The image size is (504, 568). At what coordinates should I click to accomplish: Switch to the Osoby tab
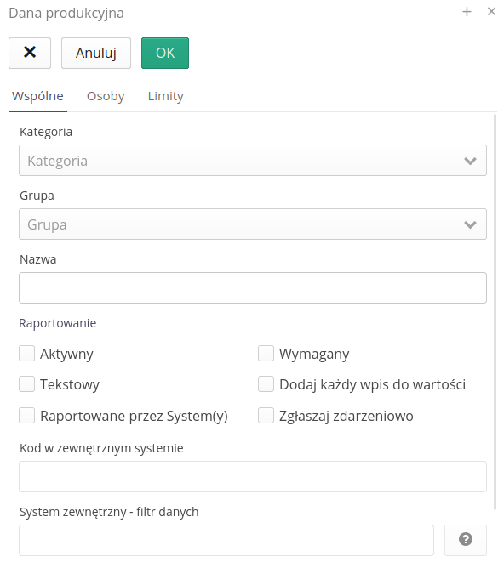click(106, 96)
